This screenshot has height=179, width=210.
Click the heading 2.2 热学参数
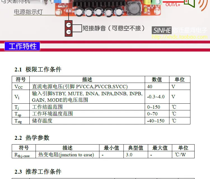(x=32, y=138)
